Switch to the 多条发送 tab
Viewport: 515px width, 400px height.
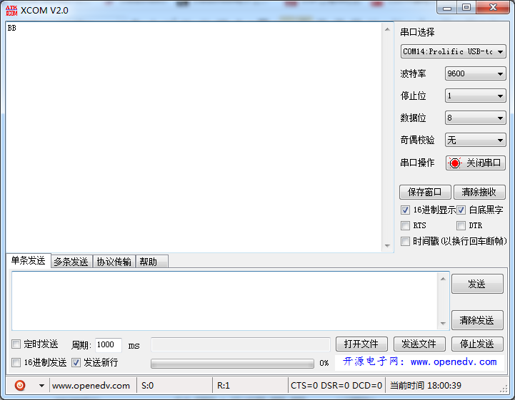tap(71, 262)
